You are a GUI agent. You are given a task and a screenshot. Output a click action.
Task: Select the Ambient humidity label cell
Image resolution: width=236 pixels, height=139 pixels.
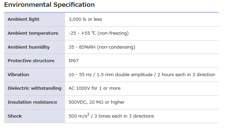[x=29, y=47]
